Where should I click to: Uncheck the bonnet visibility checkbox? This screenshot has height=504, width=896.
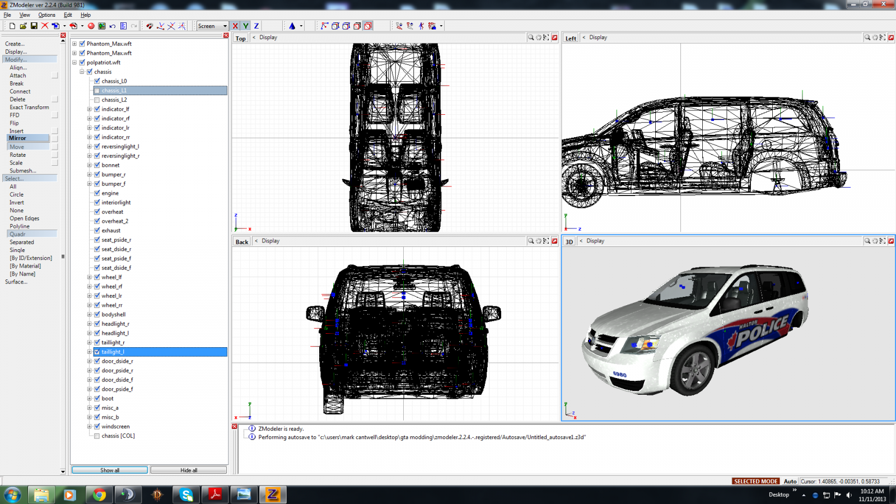(97, 165)
